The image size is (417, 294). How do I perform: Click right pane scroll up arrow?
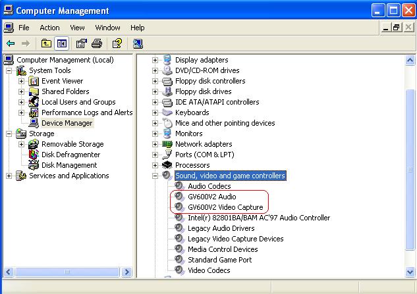(x=410, y=61)
